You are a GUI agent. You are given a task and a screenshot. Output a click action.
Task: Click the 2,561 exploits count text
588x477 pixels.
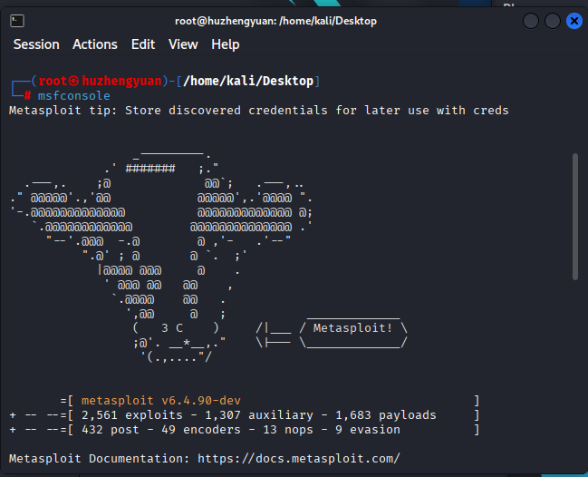(132, 415)
